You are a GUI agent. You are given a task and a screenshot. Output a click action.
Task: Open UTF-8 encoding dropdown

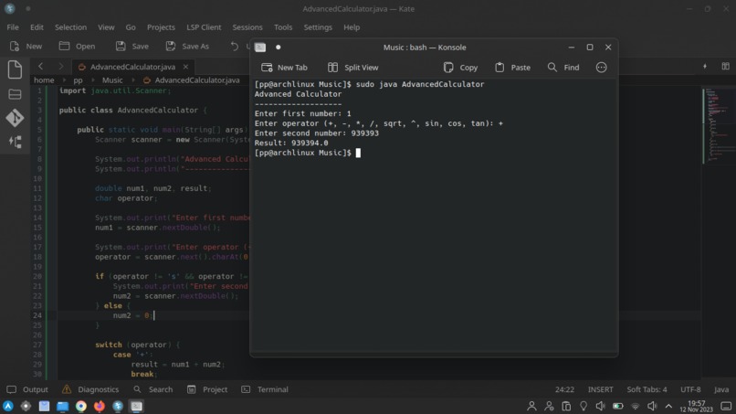(x=690, y=389)
